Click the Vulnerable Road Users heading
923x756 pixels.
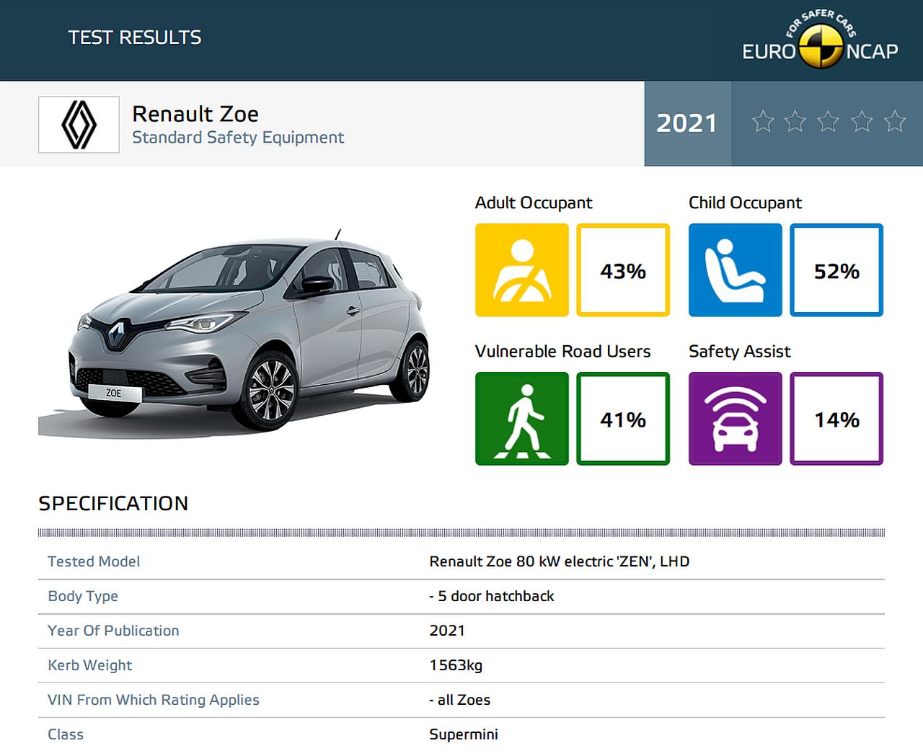point(562,351)
